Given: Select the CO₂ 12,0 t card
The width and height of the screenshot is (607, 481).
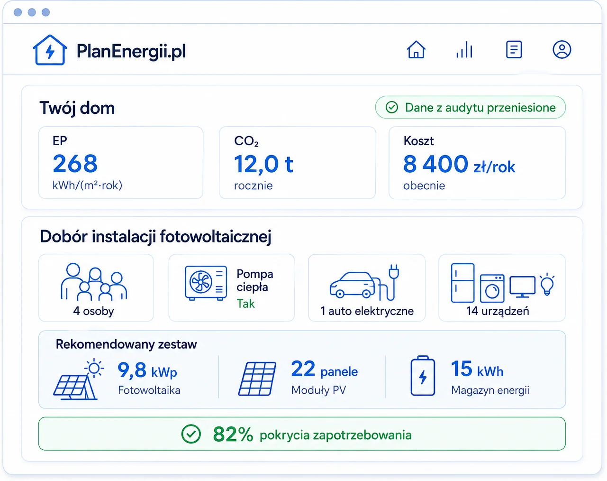Looking at the screenshot, I should pos(297,163).
